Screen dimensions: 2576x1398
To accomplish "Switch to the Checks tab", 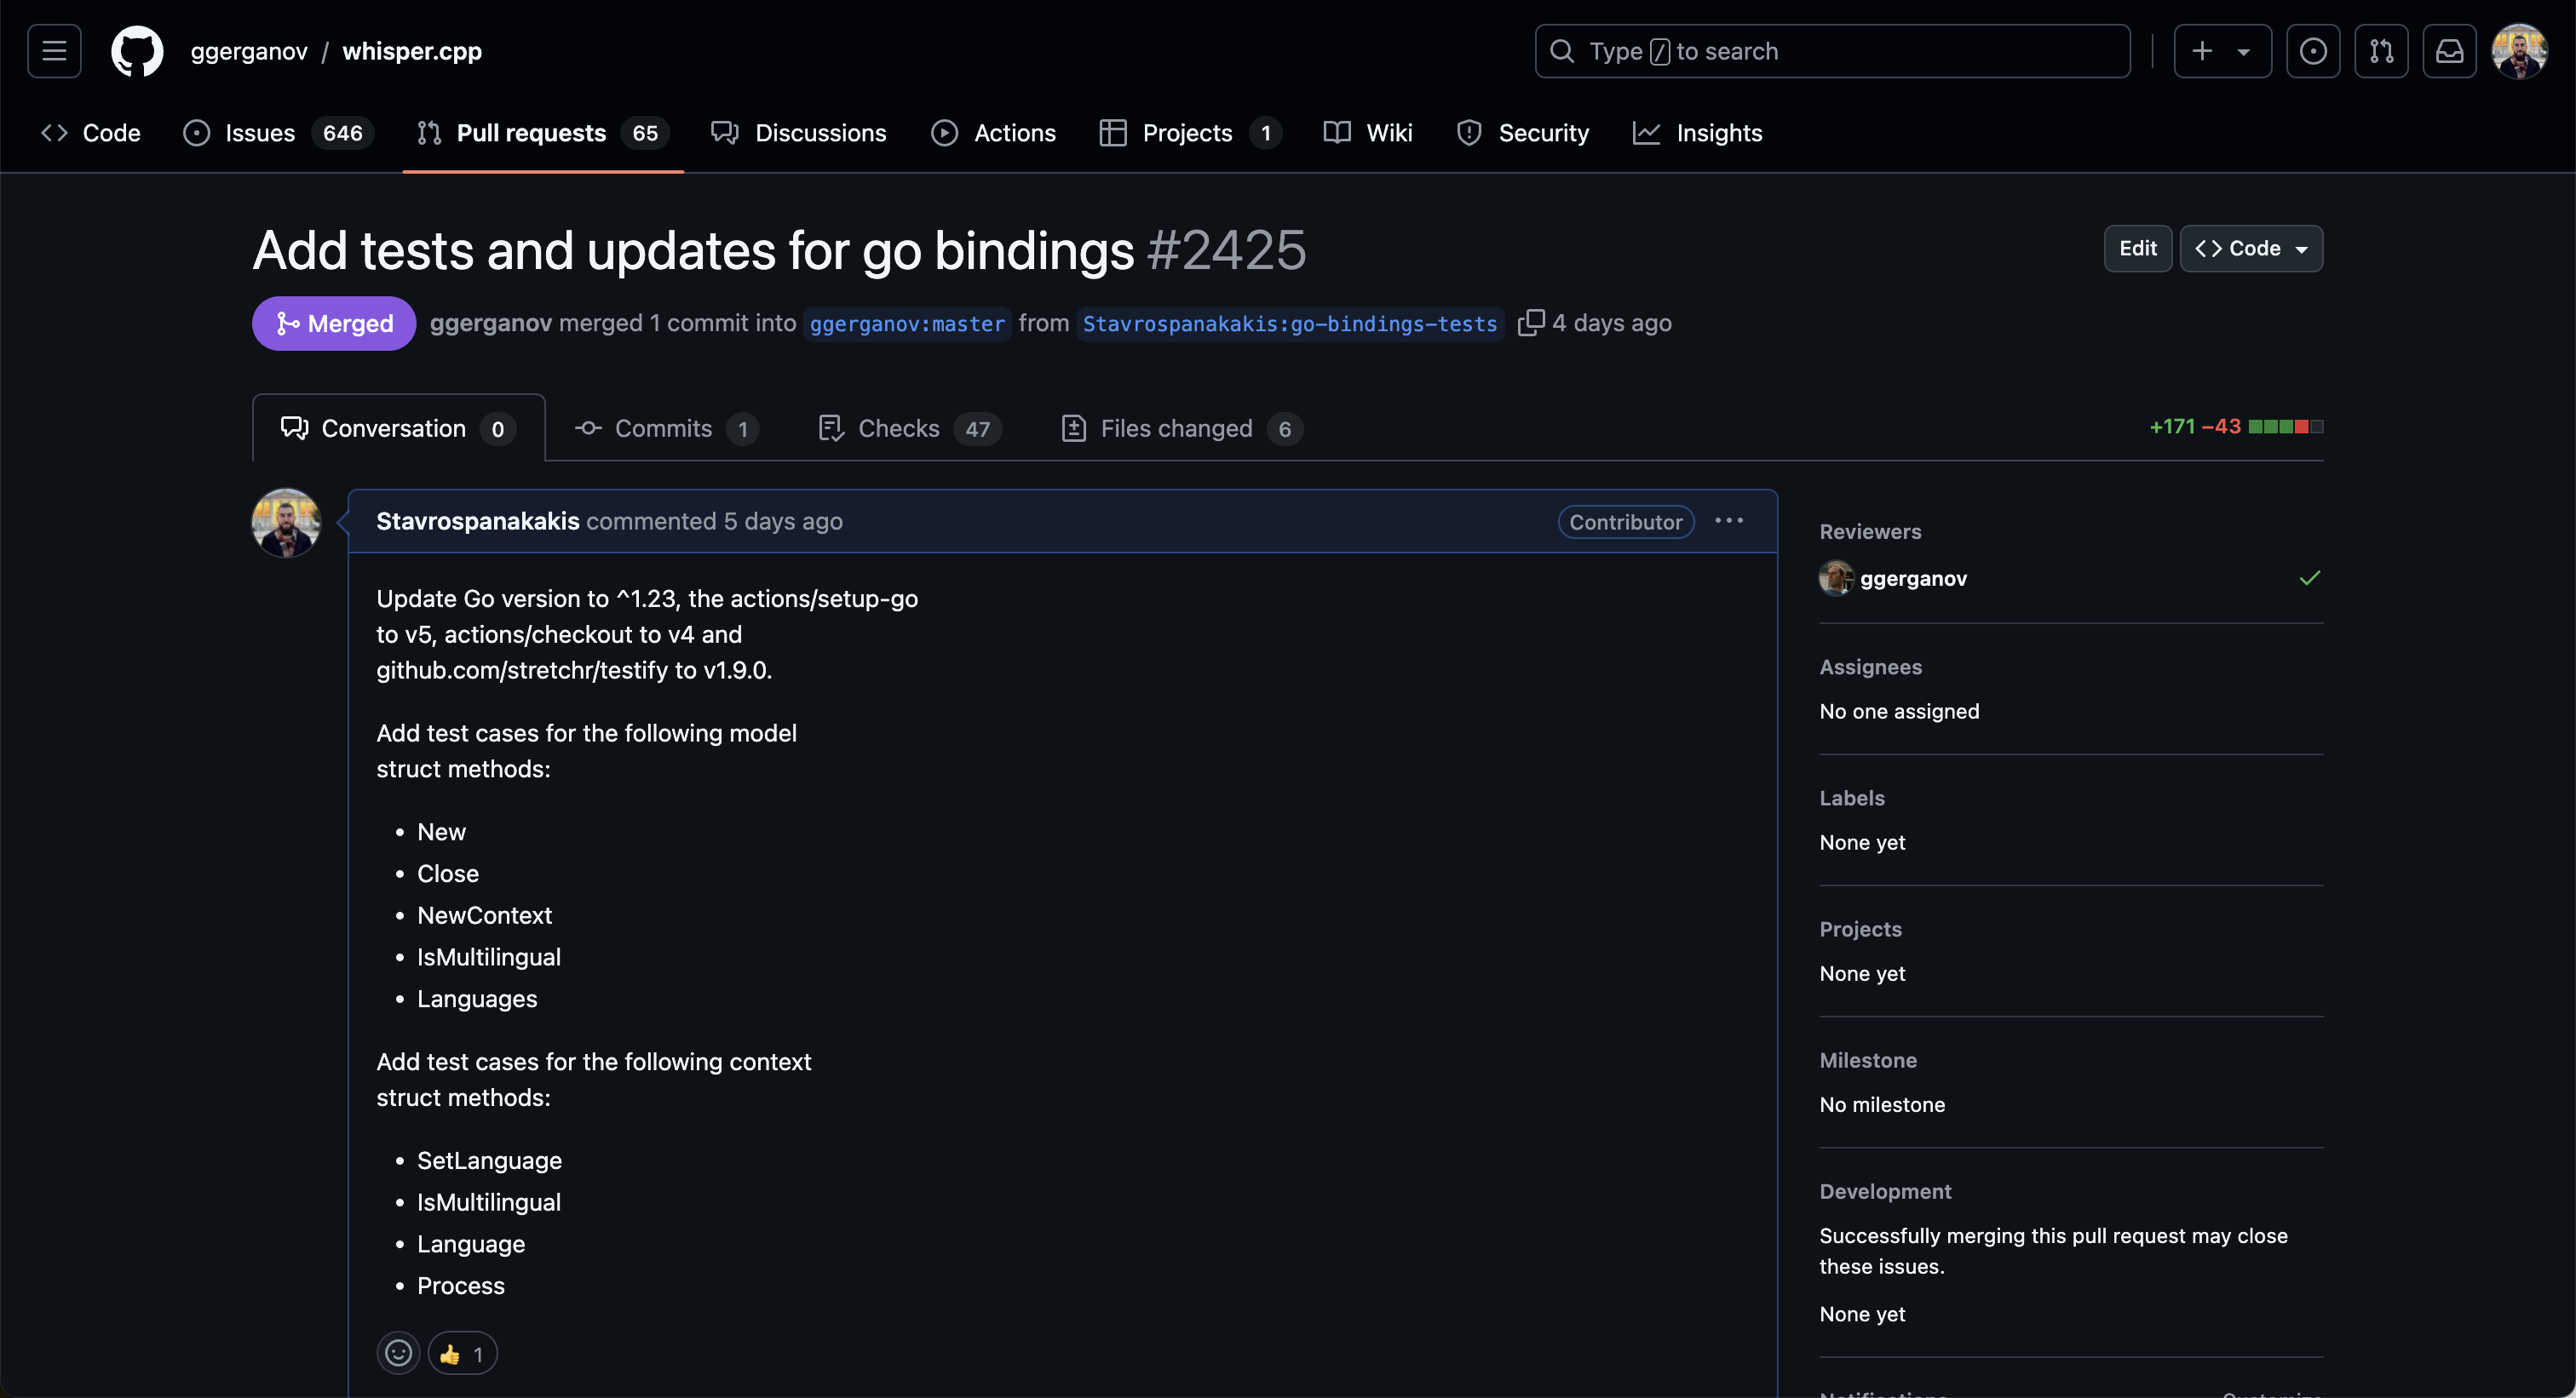I will pyautogui.click(x=910, y=427).
